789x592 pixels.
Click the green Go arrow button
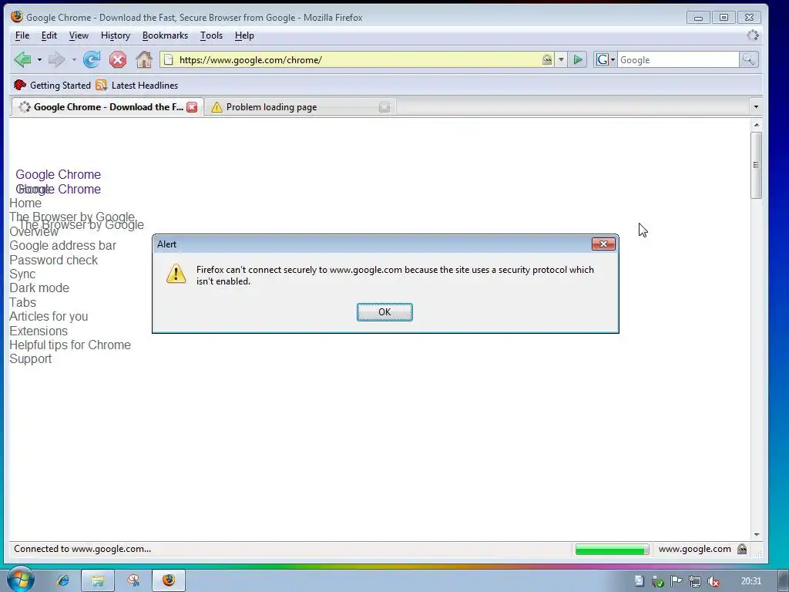click(x=578, y=60)
